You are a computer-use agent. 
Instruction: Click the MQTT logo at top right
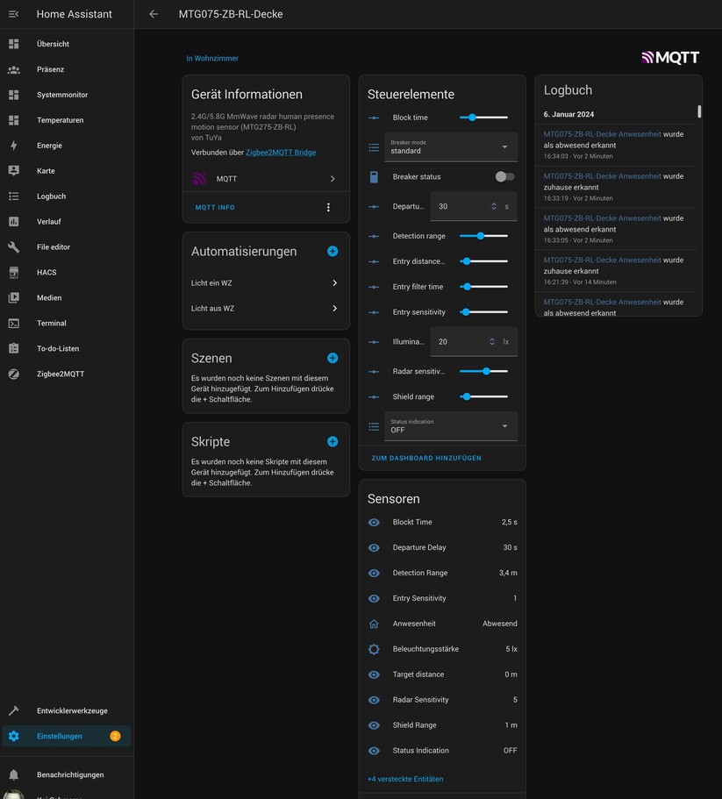pos(668,57)
